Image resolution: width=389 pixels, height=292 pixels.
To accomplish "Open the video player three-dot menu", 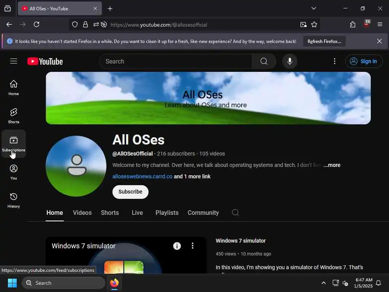I will point(193,246).
